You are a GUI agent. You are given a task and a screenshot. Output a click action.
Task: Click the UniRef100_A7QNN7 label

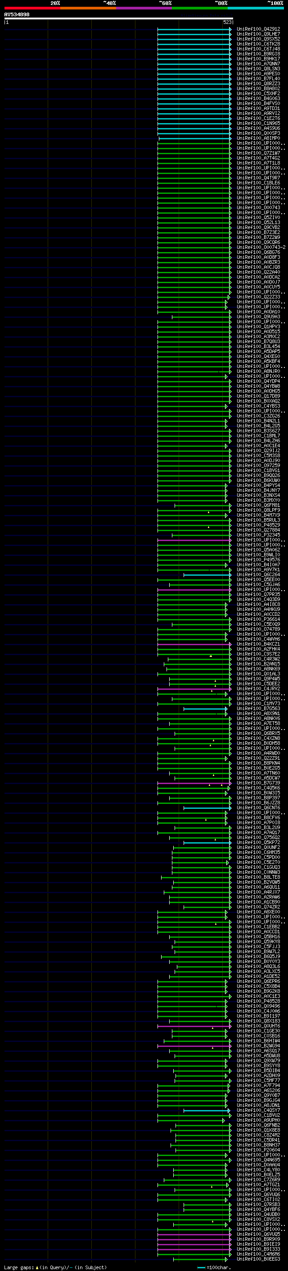tap(258, 64)
